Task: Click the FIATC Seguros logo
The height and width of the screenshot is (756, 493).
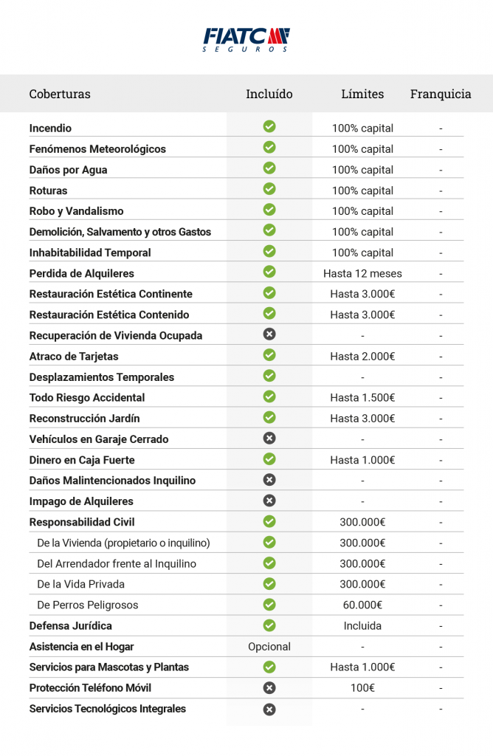Action: 246,39
